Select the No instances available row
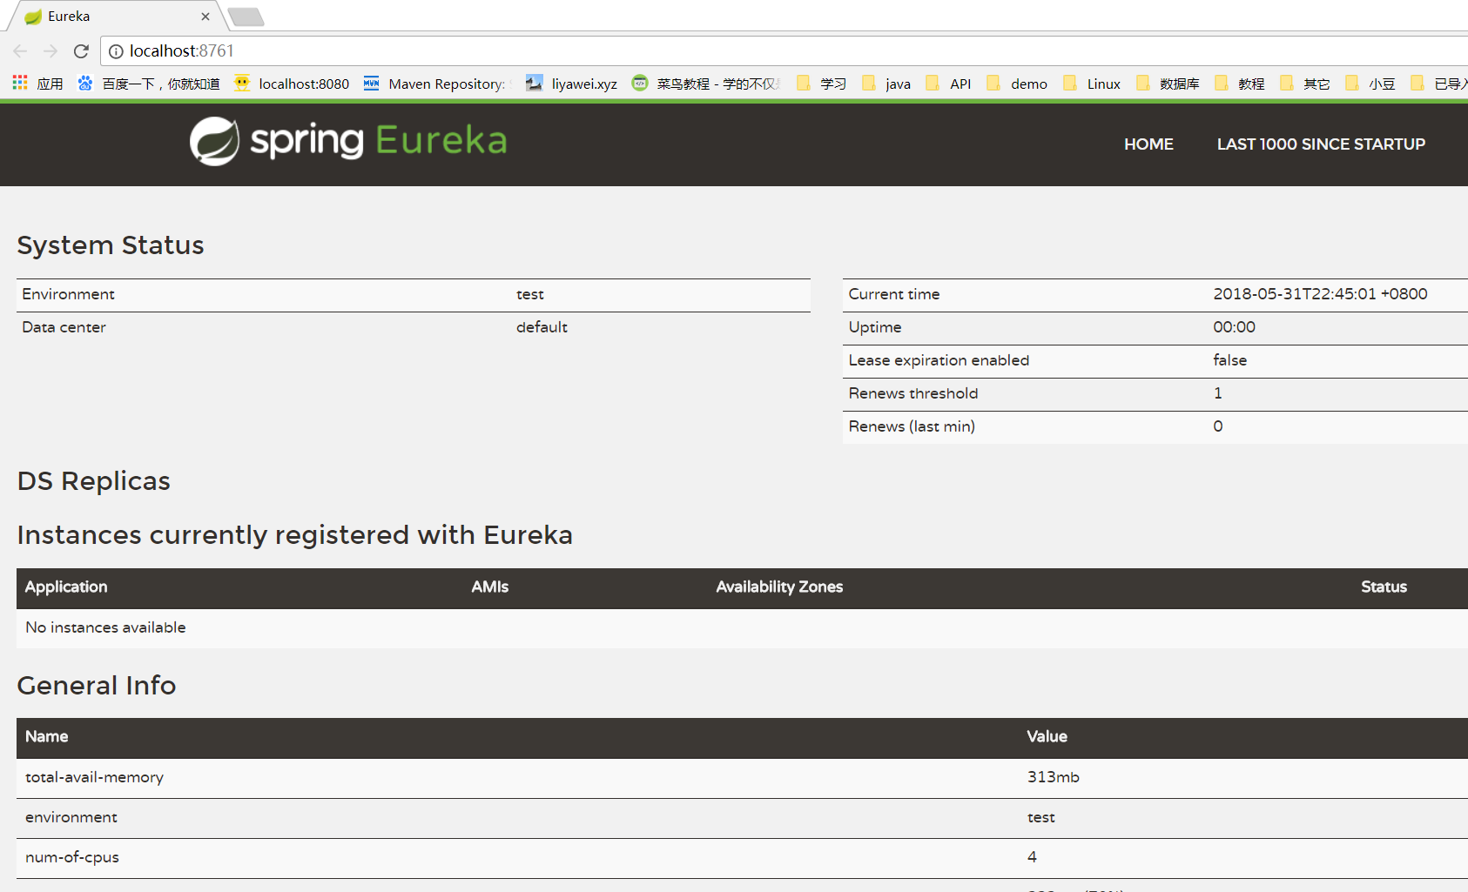This screenshot has height=892, width=1468. coord(742,628)
